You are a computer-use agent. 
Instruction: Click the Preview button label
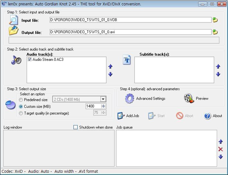202,99
